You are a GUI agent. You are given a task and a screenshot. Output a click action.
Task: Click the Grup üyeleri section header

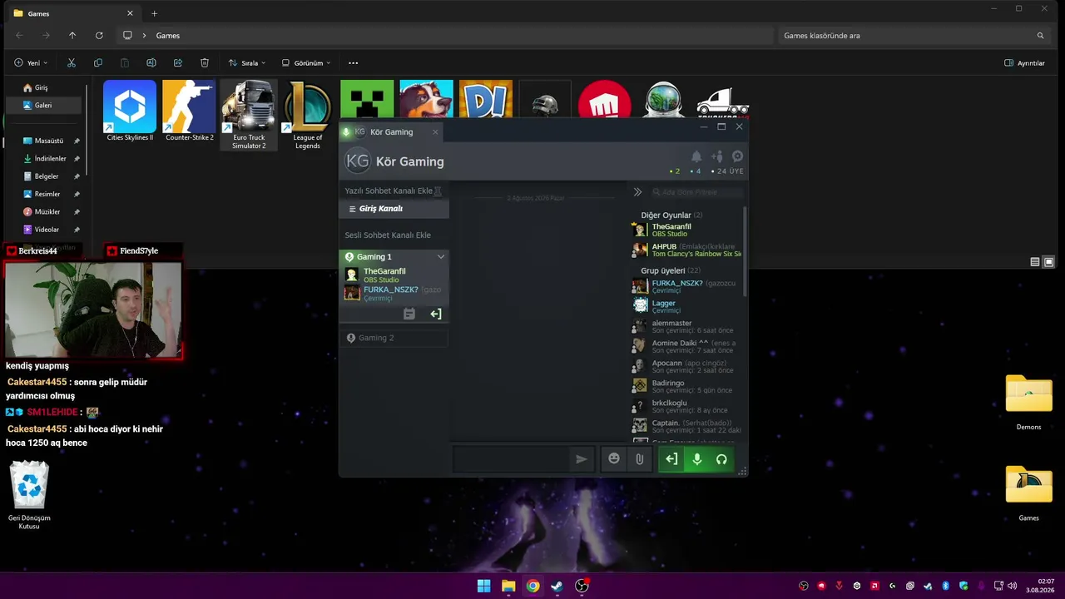(x=671, y=270)
